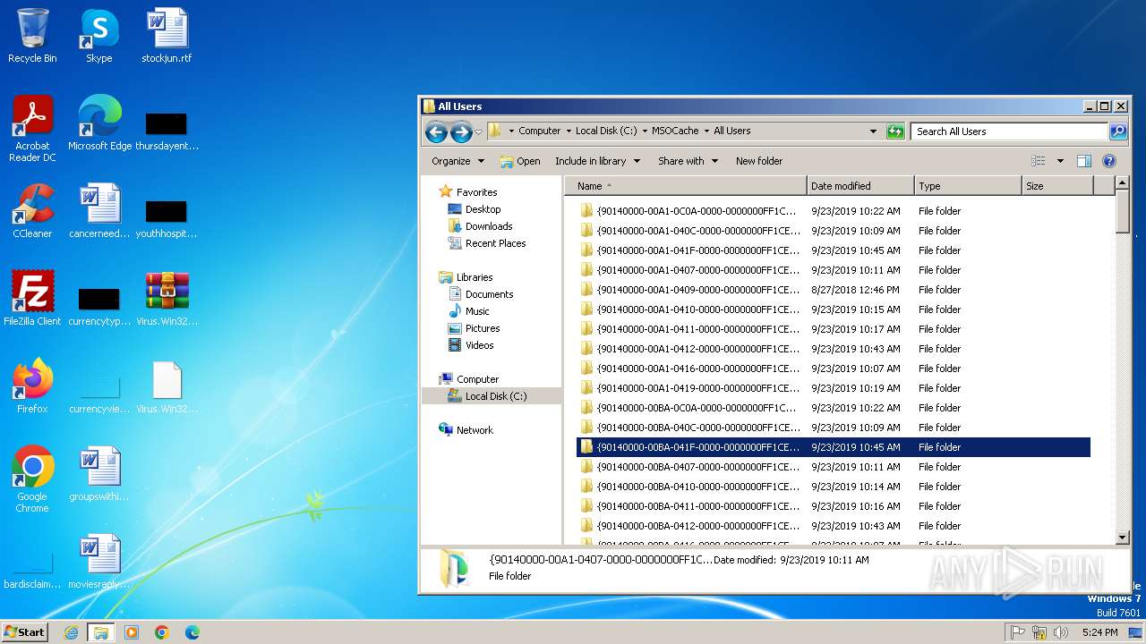The image size is (1146, 644).
Task: Navigate to MSOCache in breadcrumb
Action: coord(675,131)
